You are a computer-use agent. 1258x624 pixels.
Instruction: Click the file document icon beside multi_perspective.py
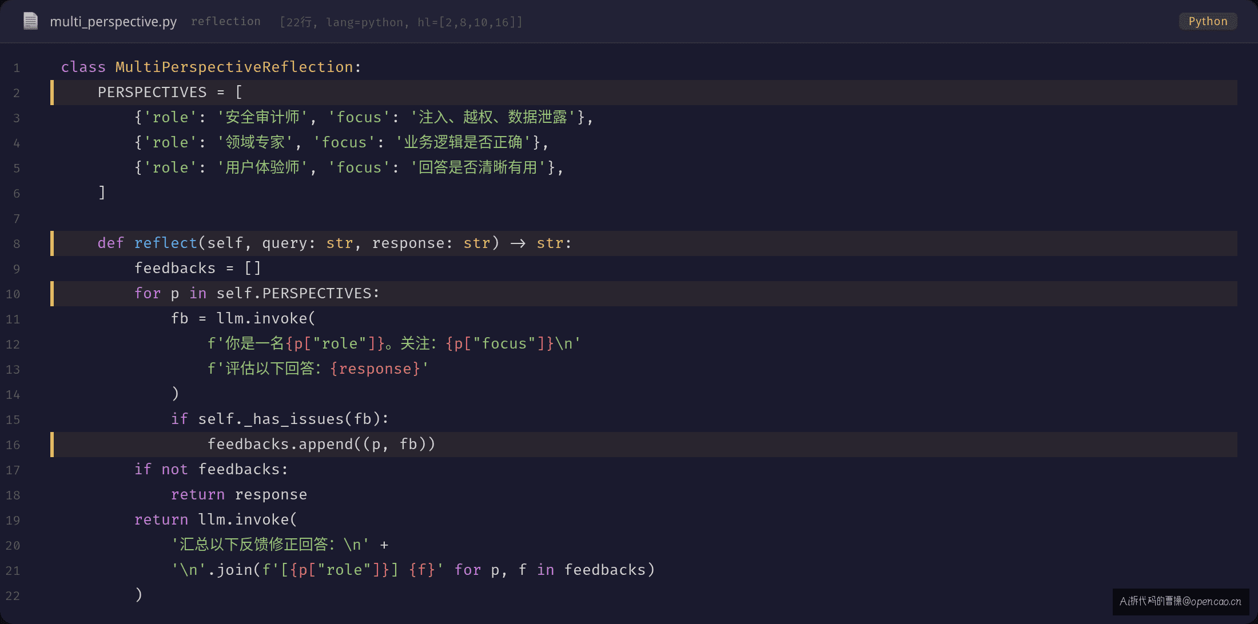pos(30,22)
